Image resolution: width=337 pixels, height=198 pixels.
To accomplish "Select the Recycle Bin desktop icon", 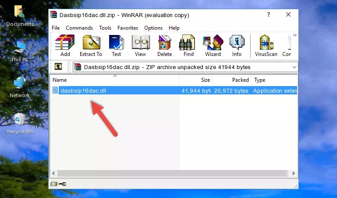I will click(x=20, y=124).
